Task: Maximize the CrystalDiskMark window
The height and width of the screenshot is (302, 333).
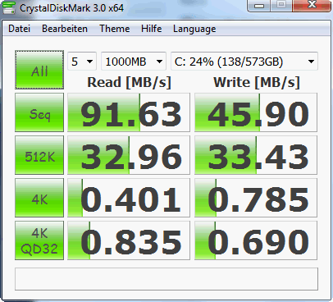Action: pos(281,5)
